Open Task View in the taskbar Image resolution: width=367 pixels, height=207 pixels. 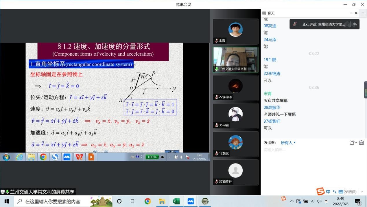133,201
